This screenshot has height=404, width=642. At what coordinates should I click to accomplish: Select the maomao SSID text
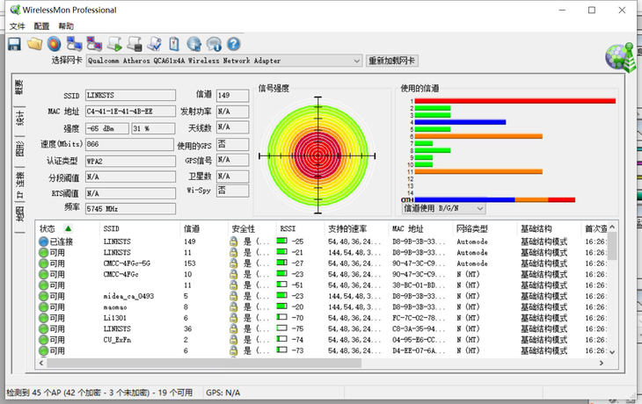[115, 307]
